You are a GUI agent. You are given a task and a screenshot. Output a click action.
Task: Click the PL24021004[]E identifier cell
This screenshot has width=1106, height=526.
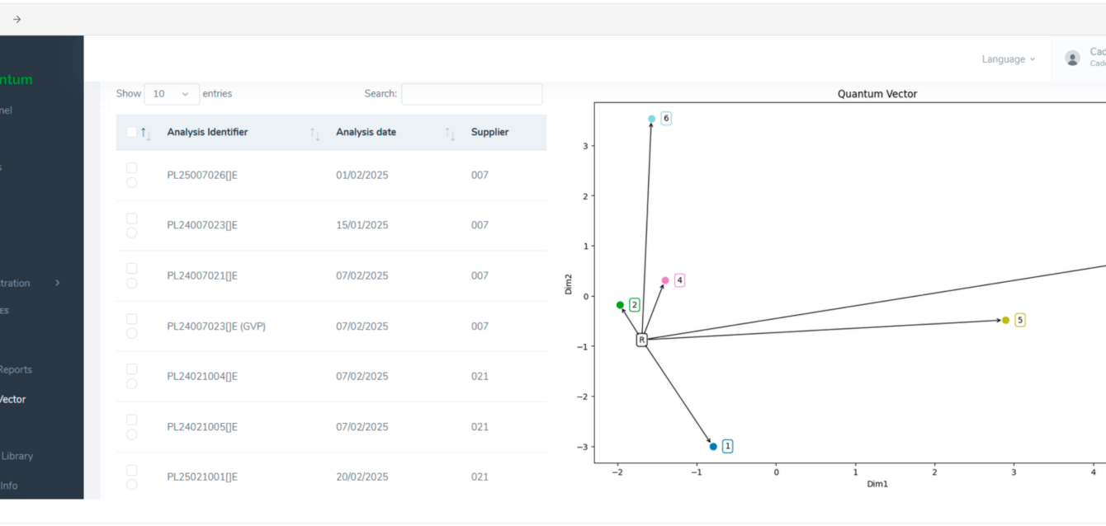[x=202, y=376]
